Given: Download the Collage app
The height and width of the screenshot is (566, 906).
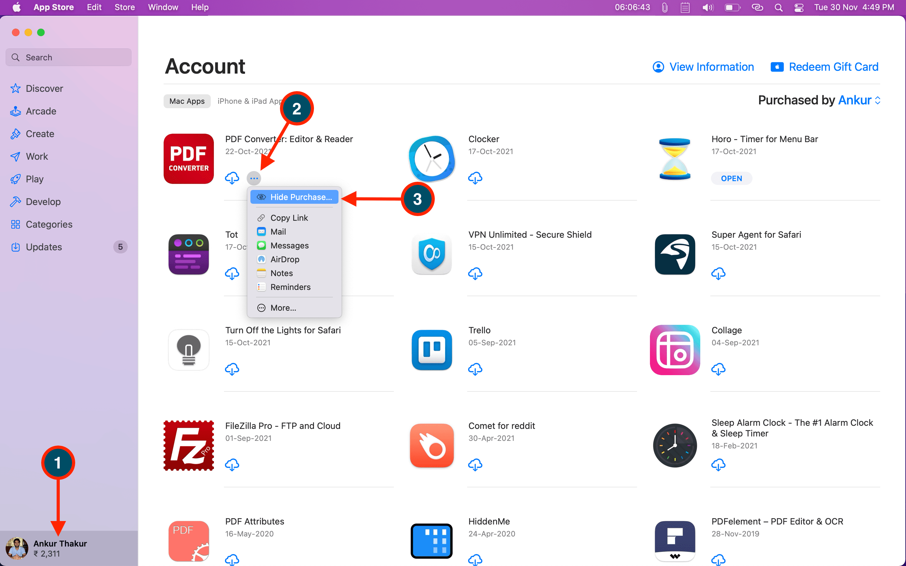Looking at the screenshot, I should (x=718, y=369).
